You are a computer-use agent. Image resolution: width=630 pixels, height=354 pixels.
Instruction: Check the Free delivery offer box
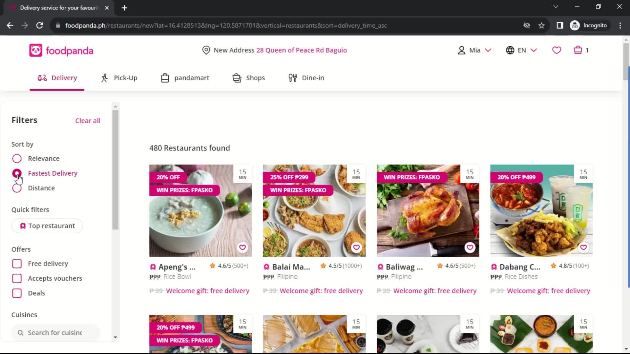(x=17, y=264)
